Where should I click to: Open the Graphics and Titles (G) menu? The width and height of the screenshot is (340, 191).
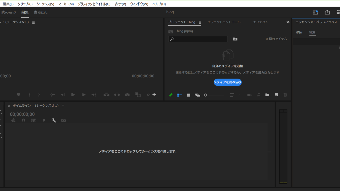point(94,4)
